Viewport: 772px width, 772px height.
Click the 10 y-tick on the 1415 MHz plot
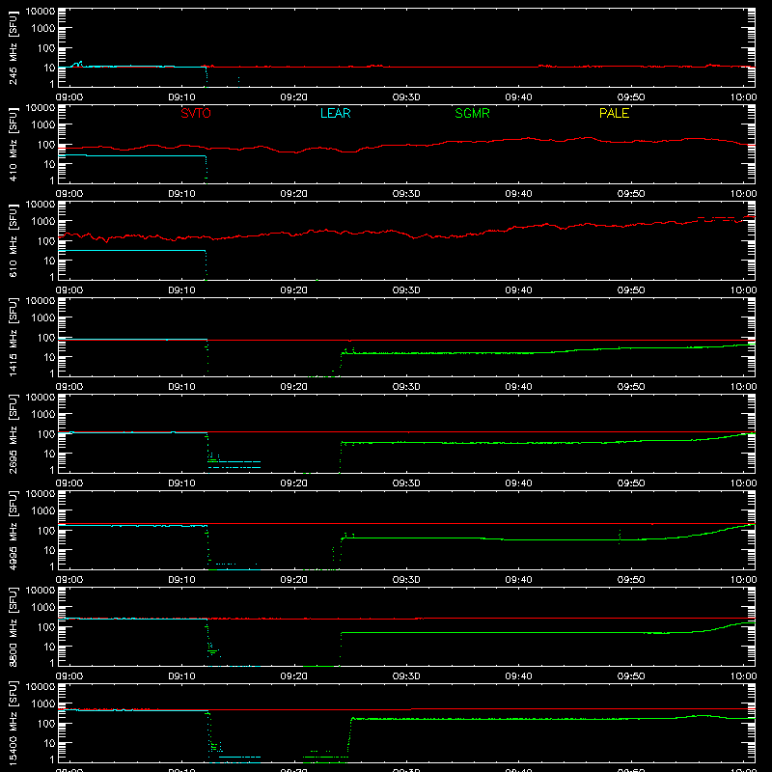(49, 357)
